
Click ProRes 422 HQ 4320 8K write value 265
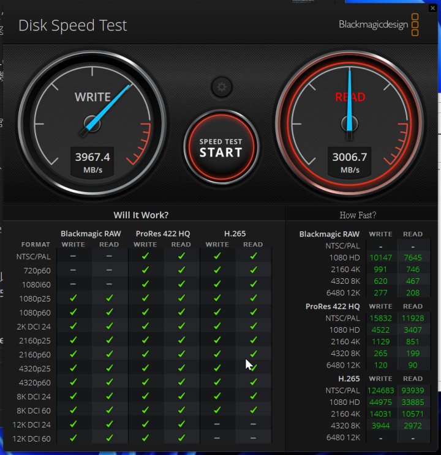tap(380, 353)
